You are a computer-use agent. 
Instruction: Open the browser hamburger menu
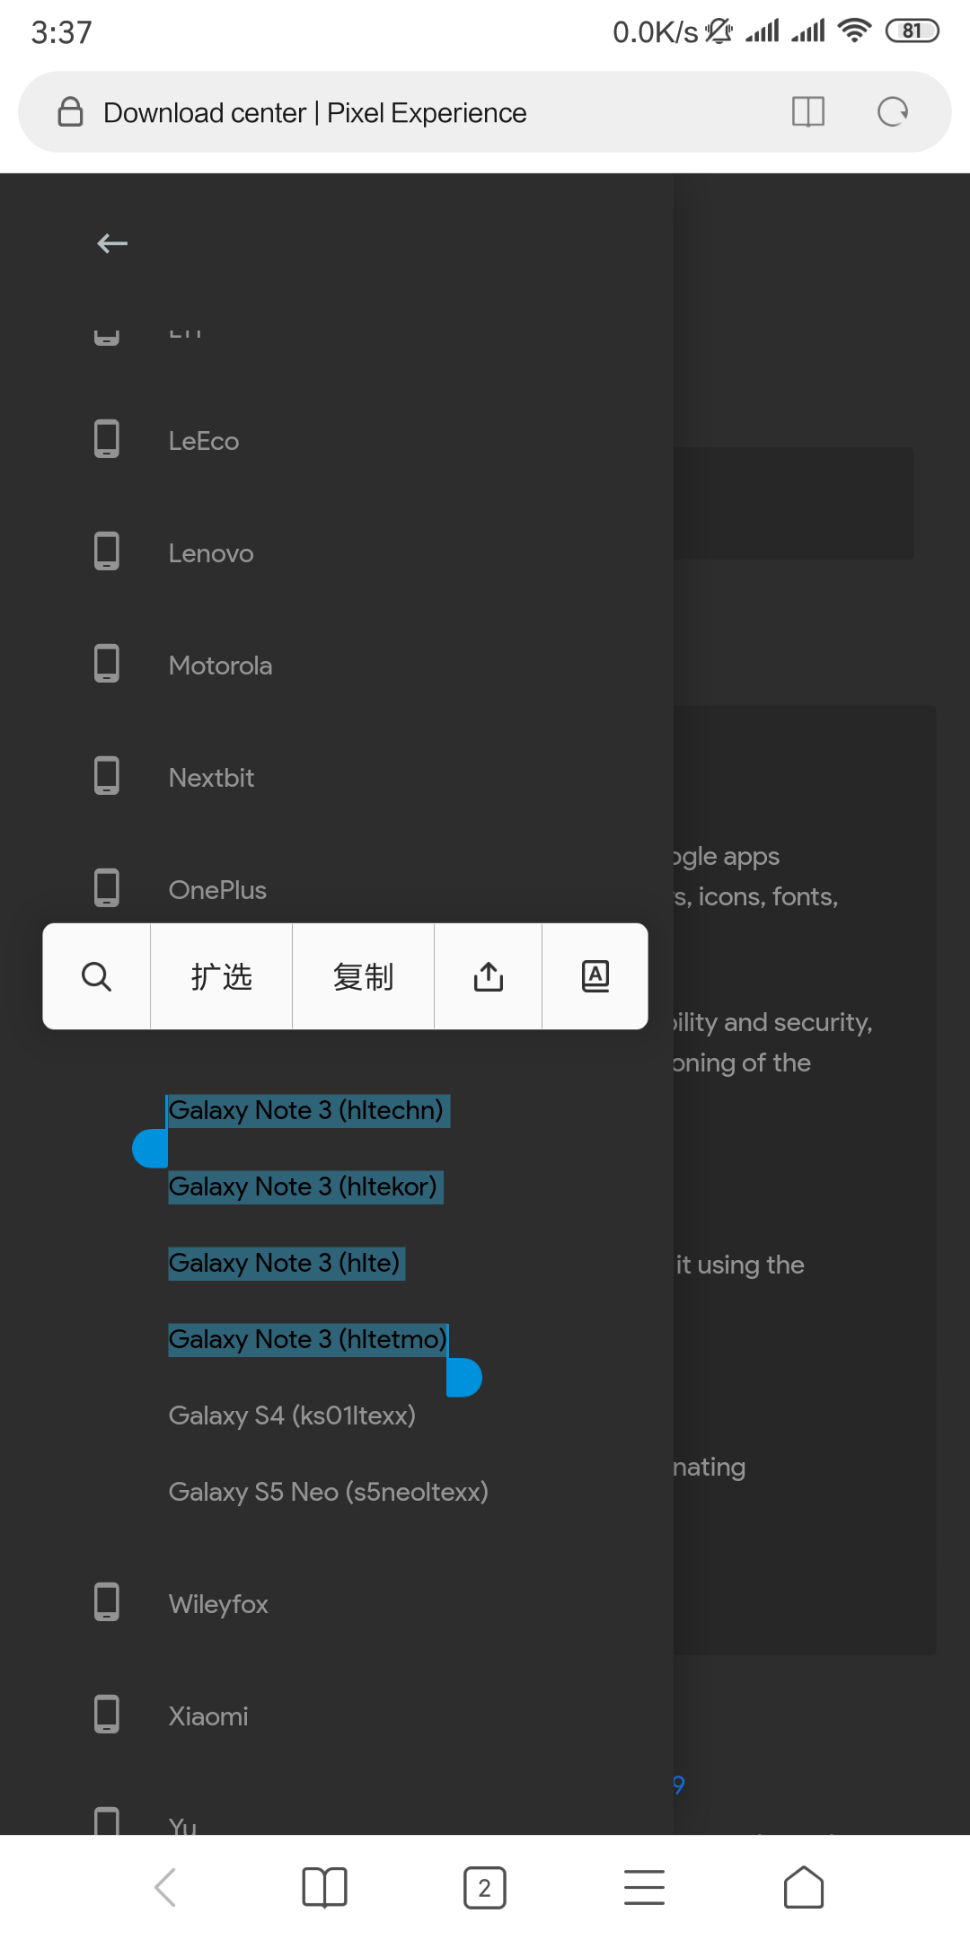pos(644,1887)
